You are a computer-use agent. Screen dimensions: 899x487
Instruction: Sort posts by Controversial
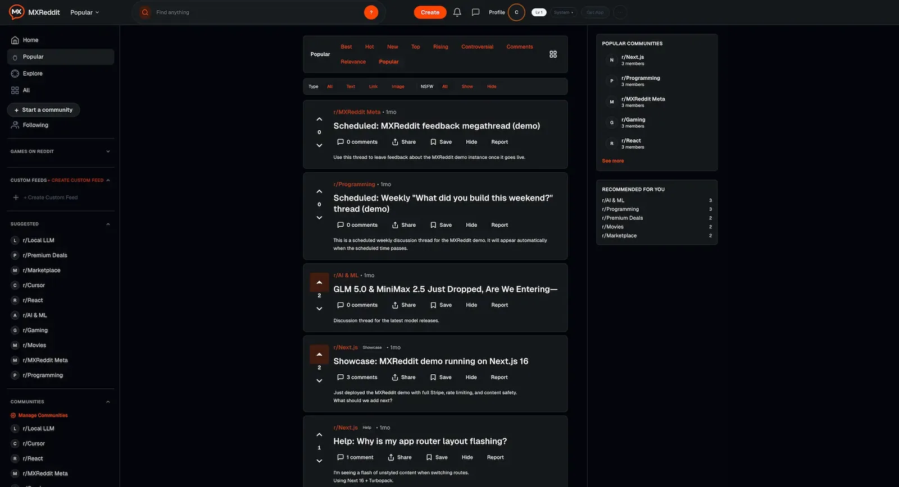click(x=477, y=47)
